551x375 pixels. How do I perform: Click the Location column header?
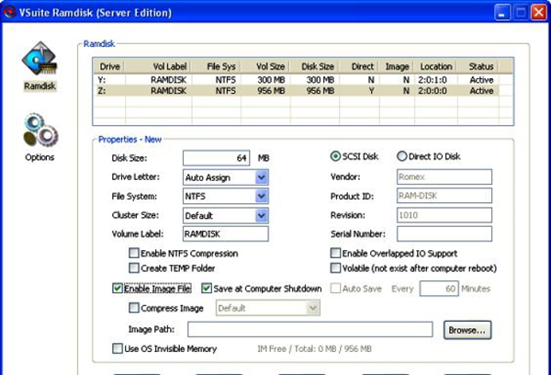tap(436, 66)
